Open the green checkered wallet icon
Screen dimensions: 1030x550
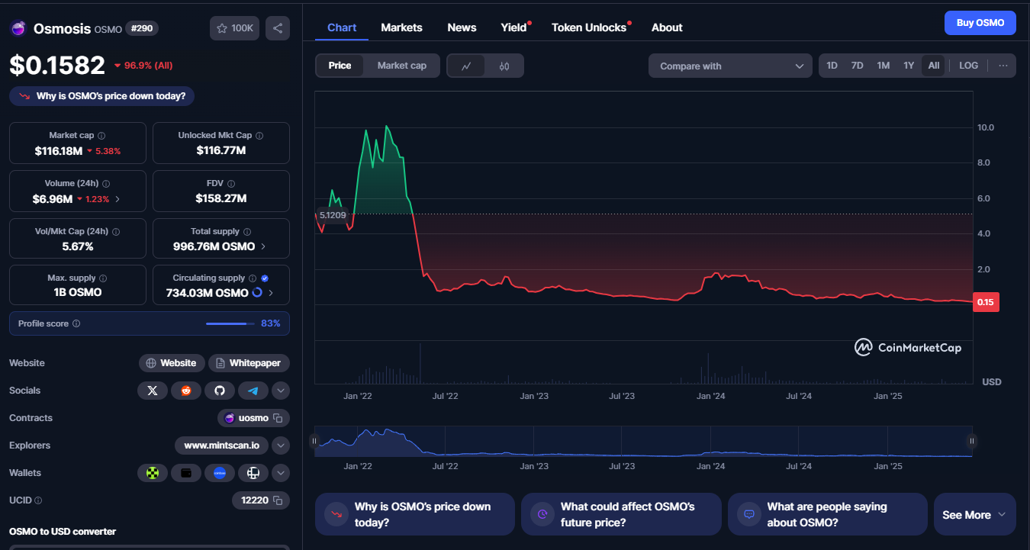153,473
